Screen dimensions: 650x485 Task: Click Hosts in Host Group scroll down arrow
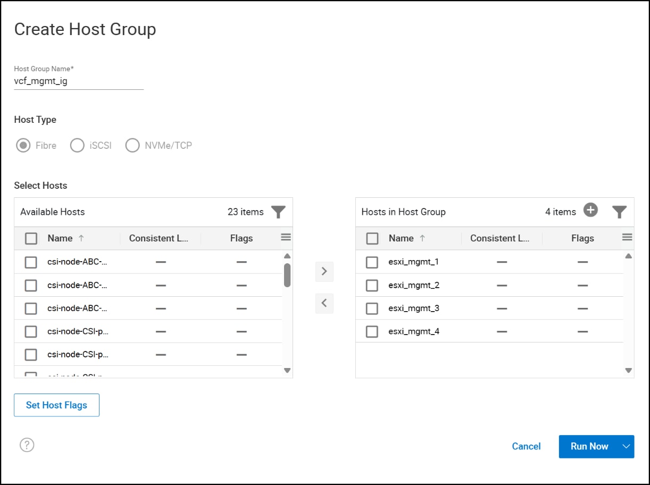point(628,370)
